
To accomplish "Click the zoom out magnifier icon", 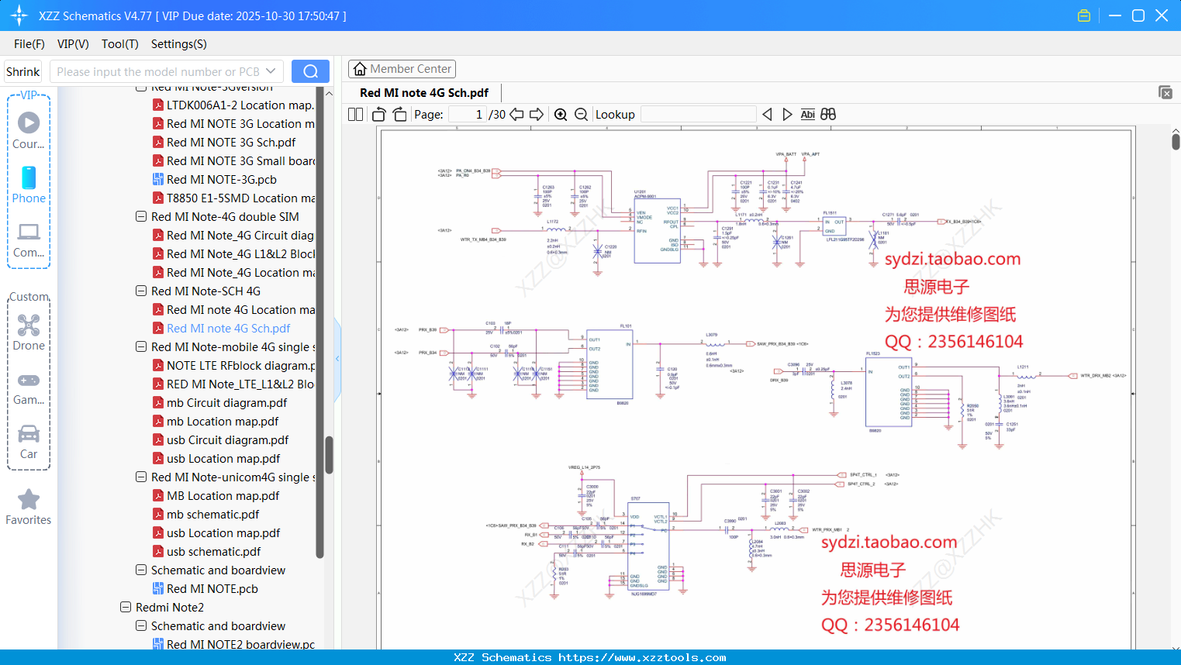I will (581, 115).
